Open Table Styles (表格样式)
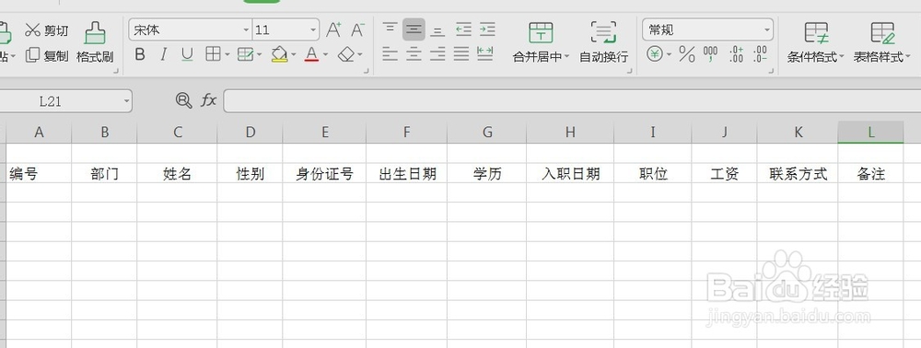The image size is (921, 348). click(x=882, y=42)
